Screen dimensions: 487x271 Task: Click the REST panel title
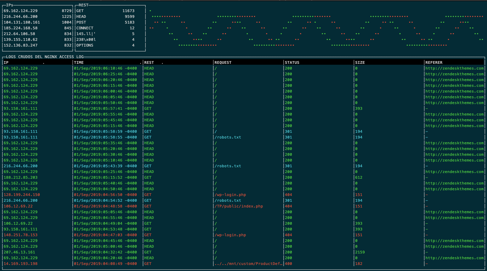tap(84, 5)
